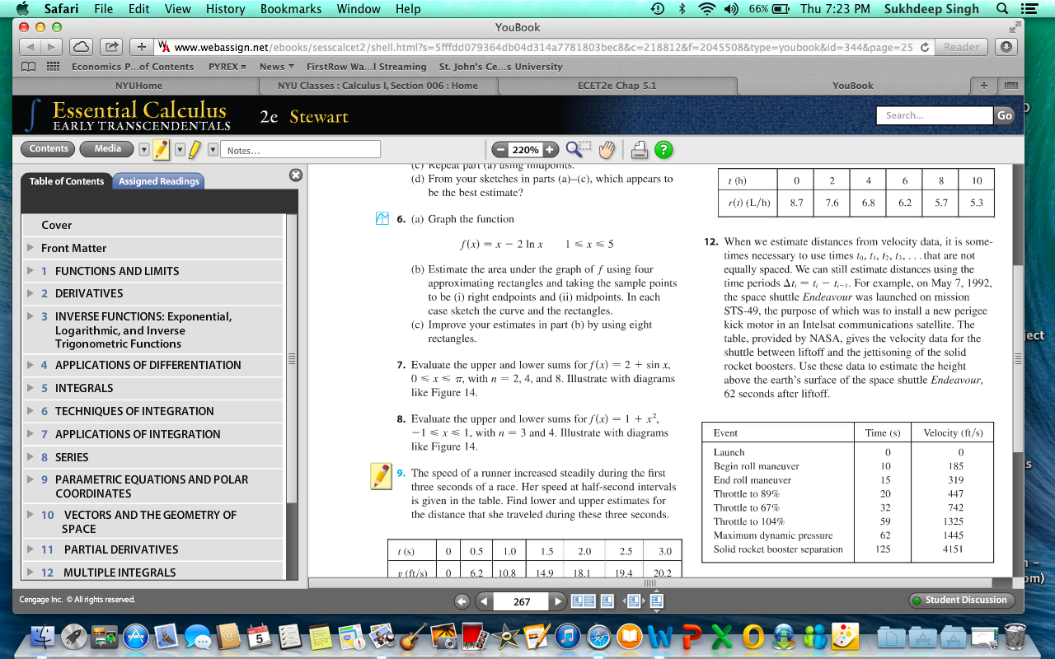Select the note pencil tool
1055x659 pixels.
point(162,150)
